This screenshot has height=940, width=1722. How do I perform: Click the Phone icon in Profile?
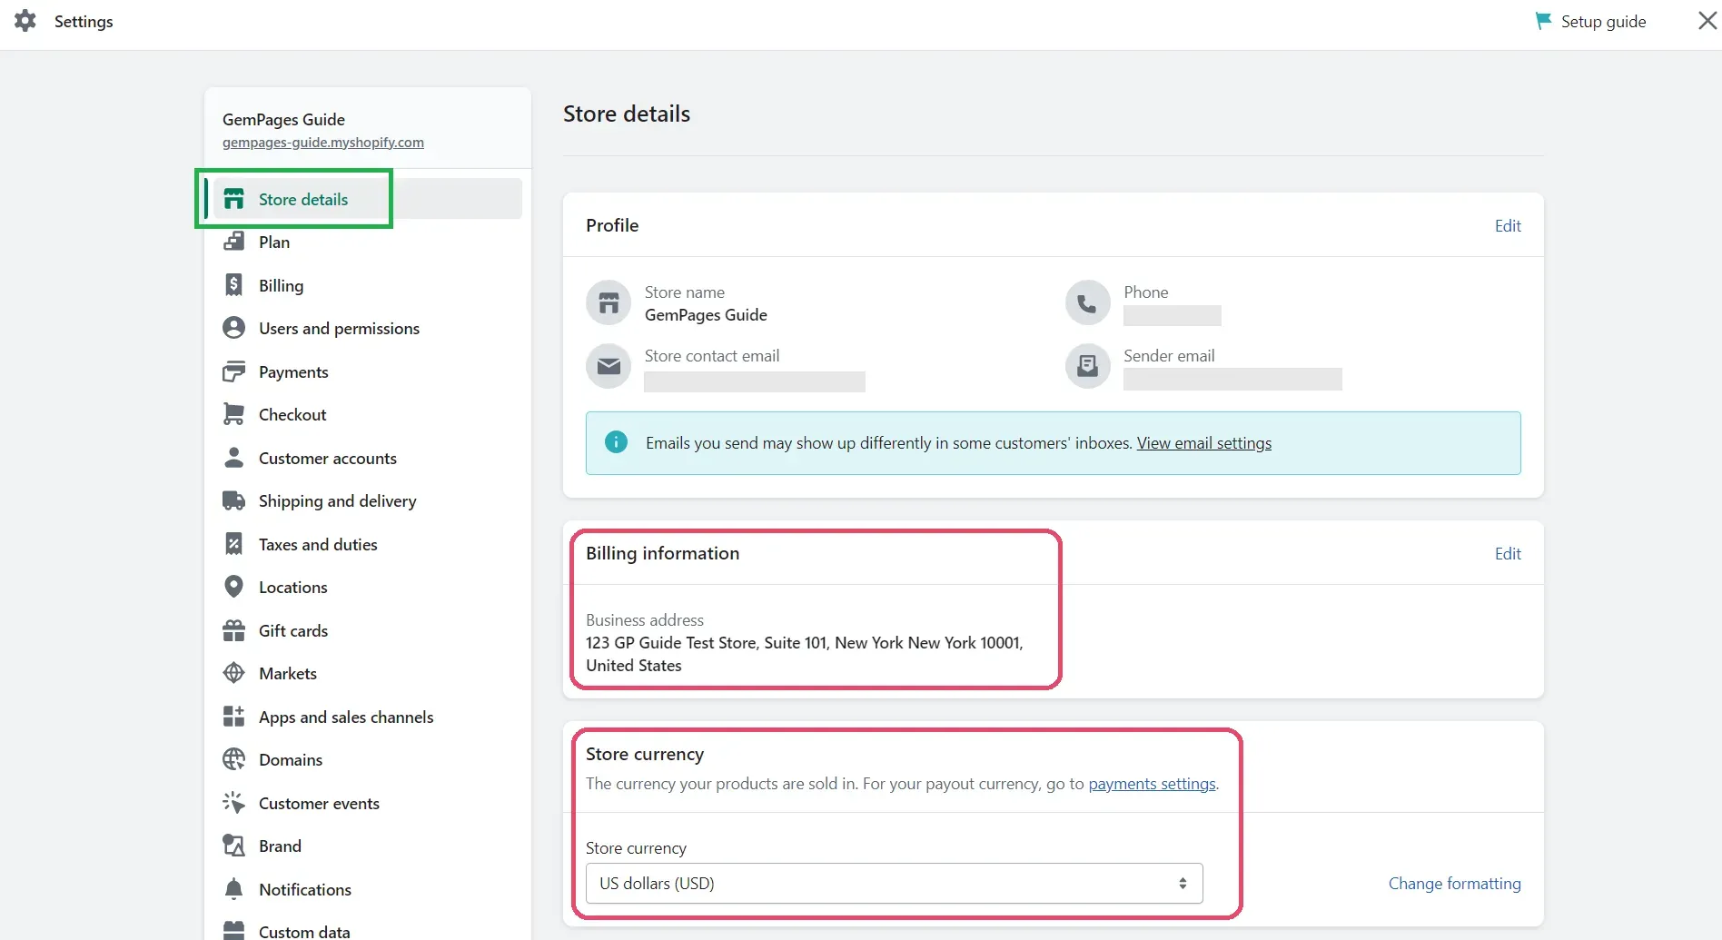pos(1087,302)
